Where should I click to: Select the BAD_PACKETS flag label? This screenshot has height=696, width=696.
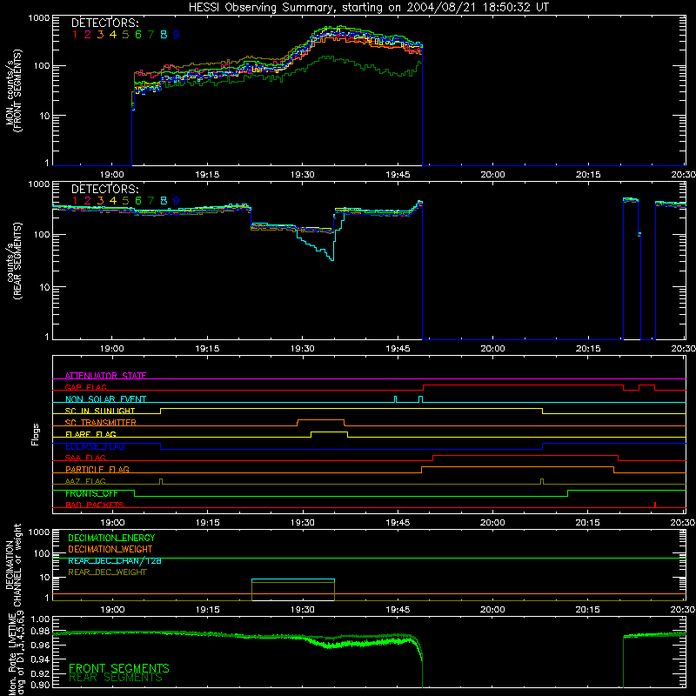(x=95, y=505)
